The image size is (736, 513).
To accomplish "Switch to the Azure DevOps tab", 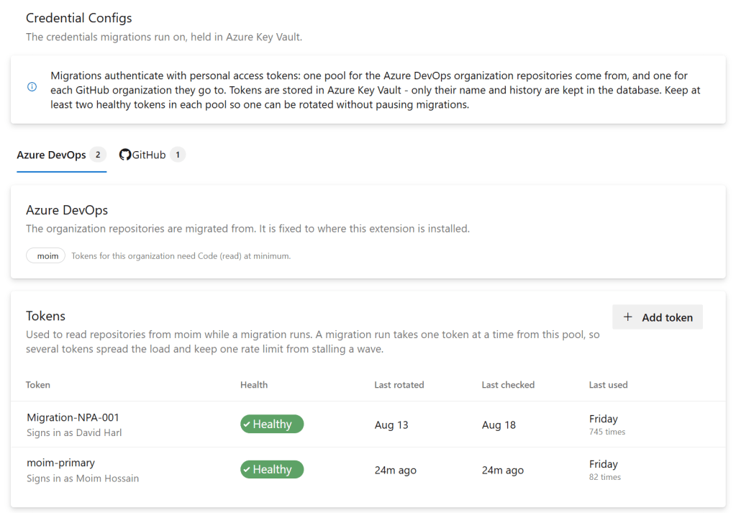I will tap(61, 155).
